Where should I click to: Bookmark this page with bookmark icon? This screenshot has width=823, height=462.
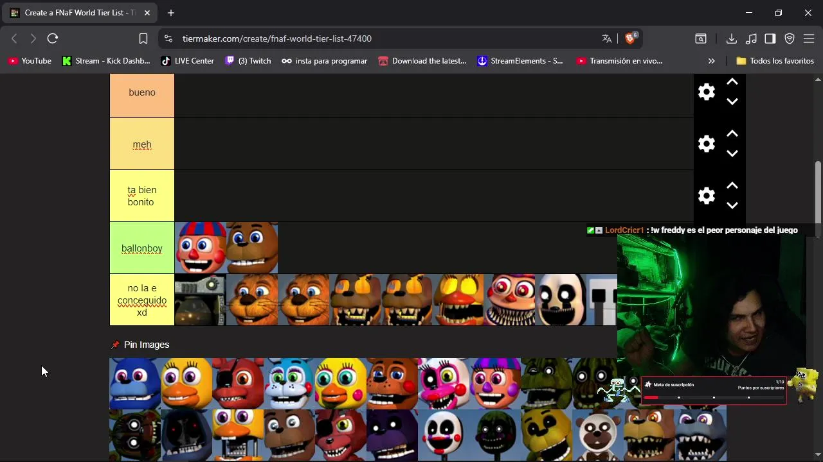[143, 38]
